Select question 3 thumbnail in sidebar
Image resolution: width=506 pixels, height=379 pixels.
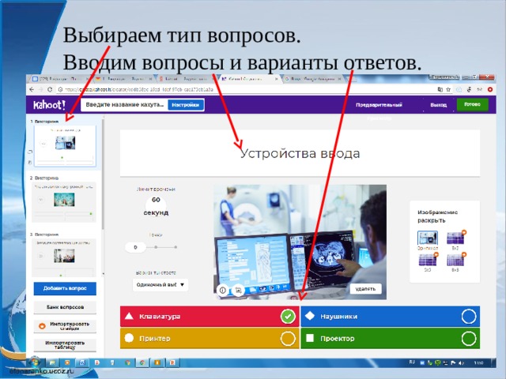[64, 259]
